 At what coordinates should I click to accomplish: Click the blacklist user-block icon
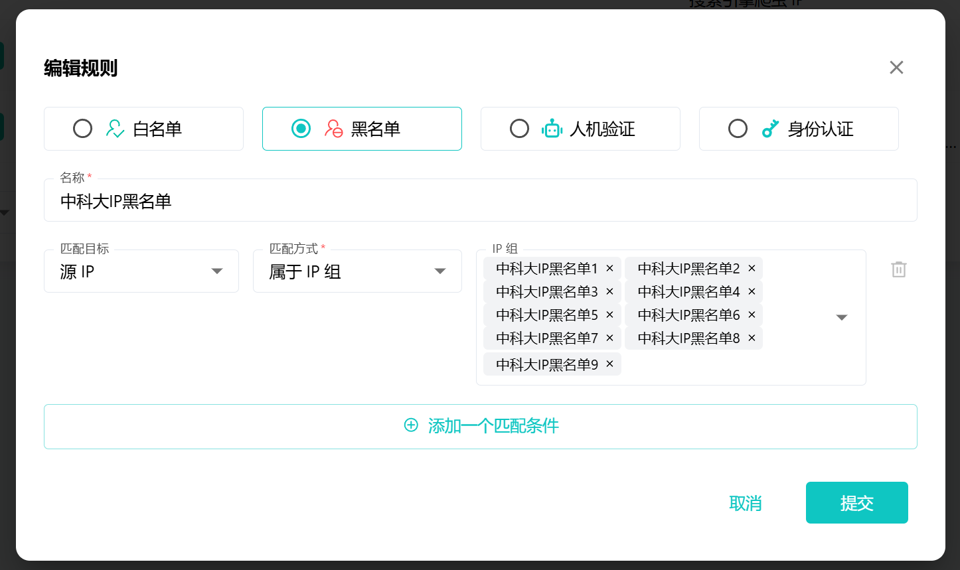point(333,128)
